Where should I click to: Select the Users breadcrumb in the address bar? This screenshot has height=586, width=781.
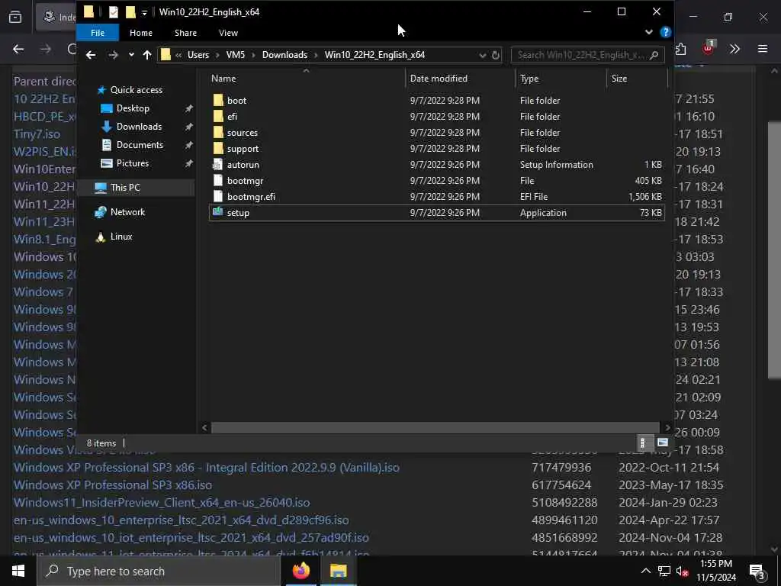[198, 55]
